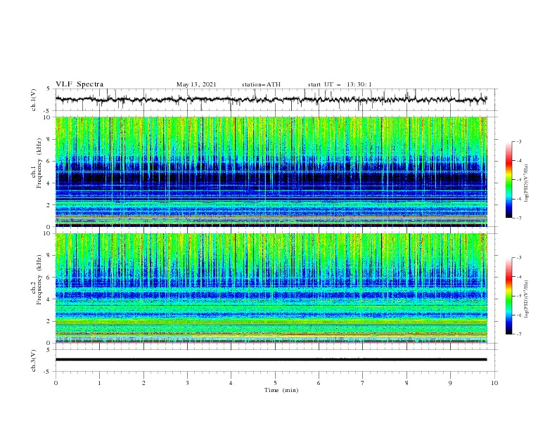
Task: Click the "8" label on the time axis
Action: (406, 383)
